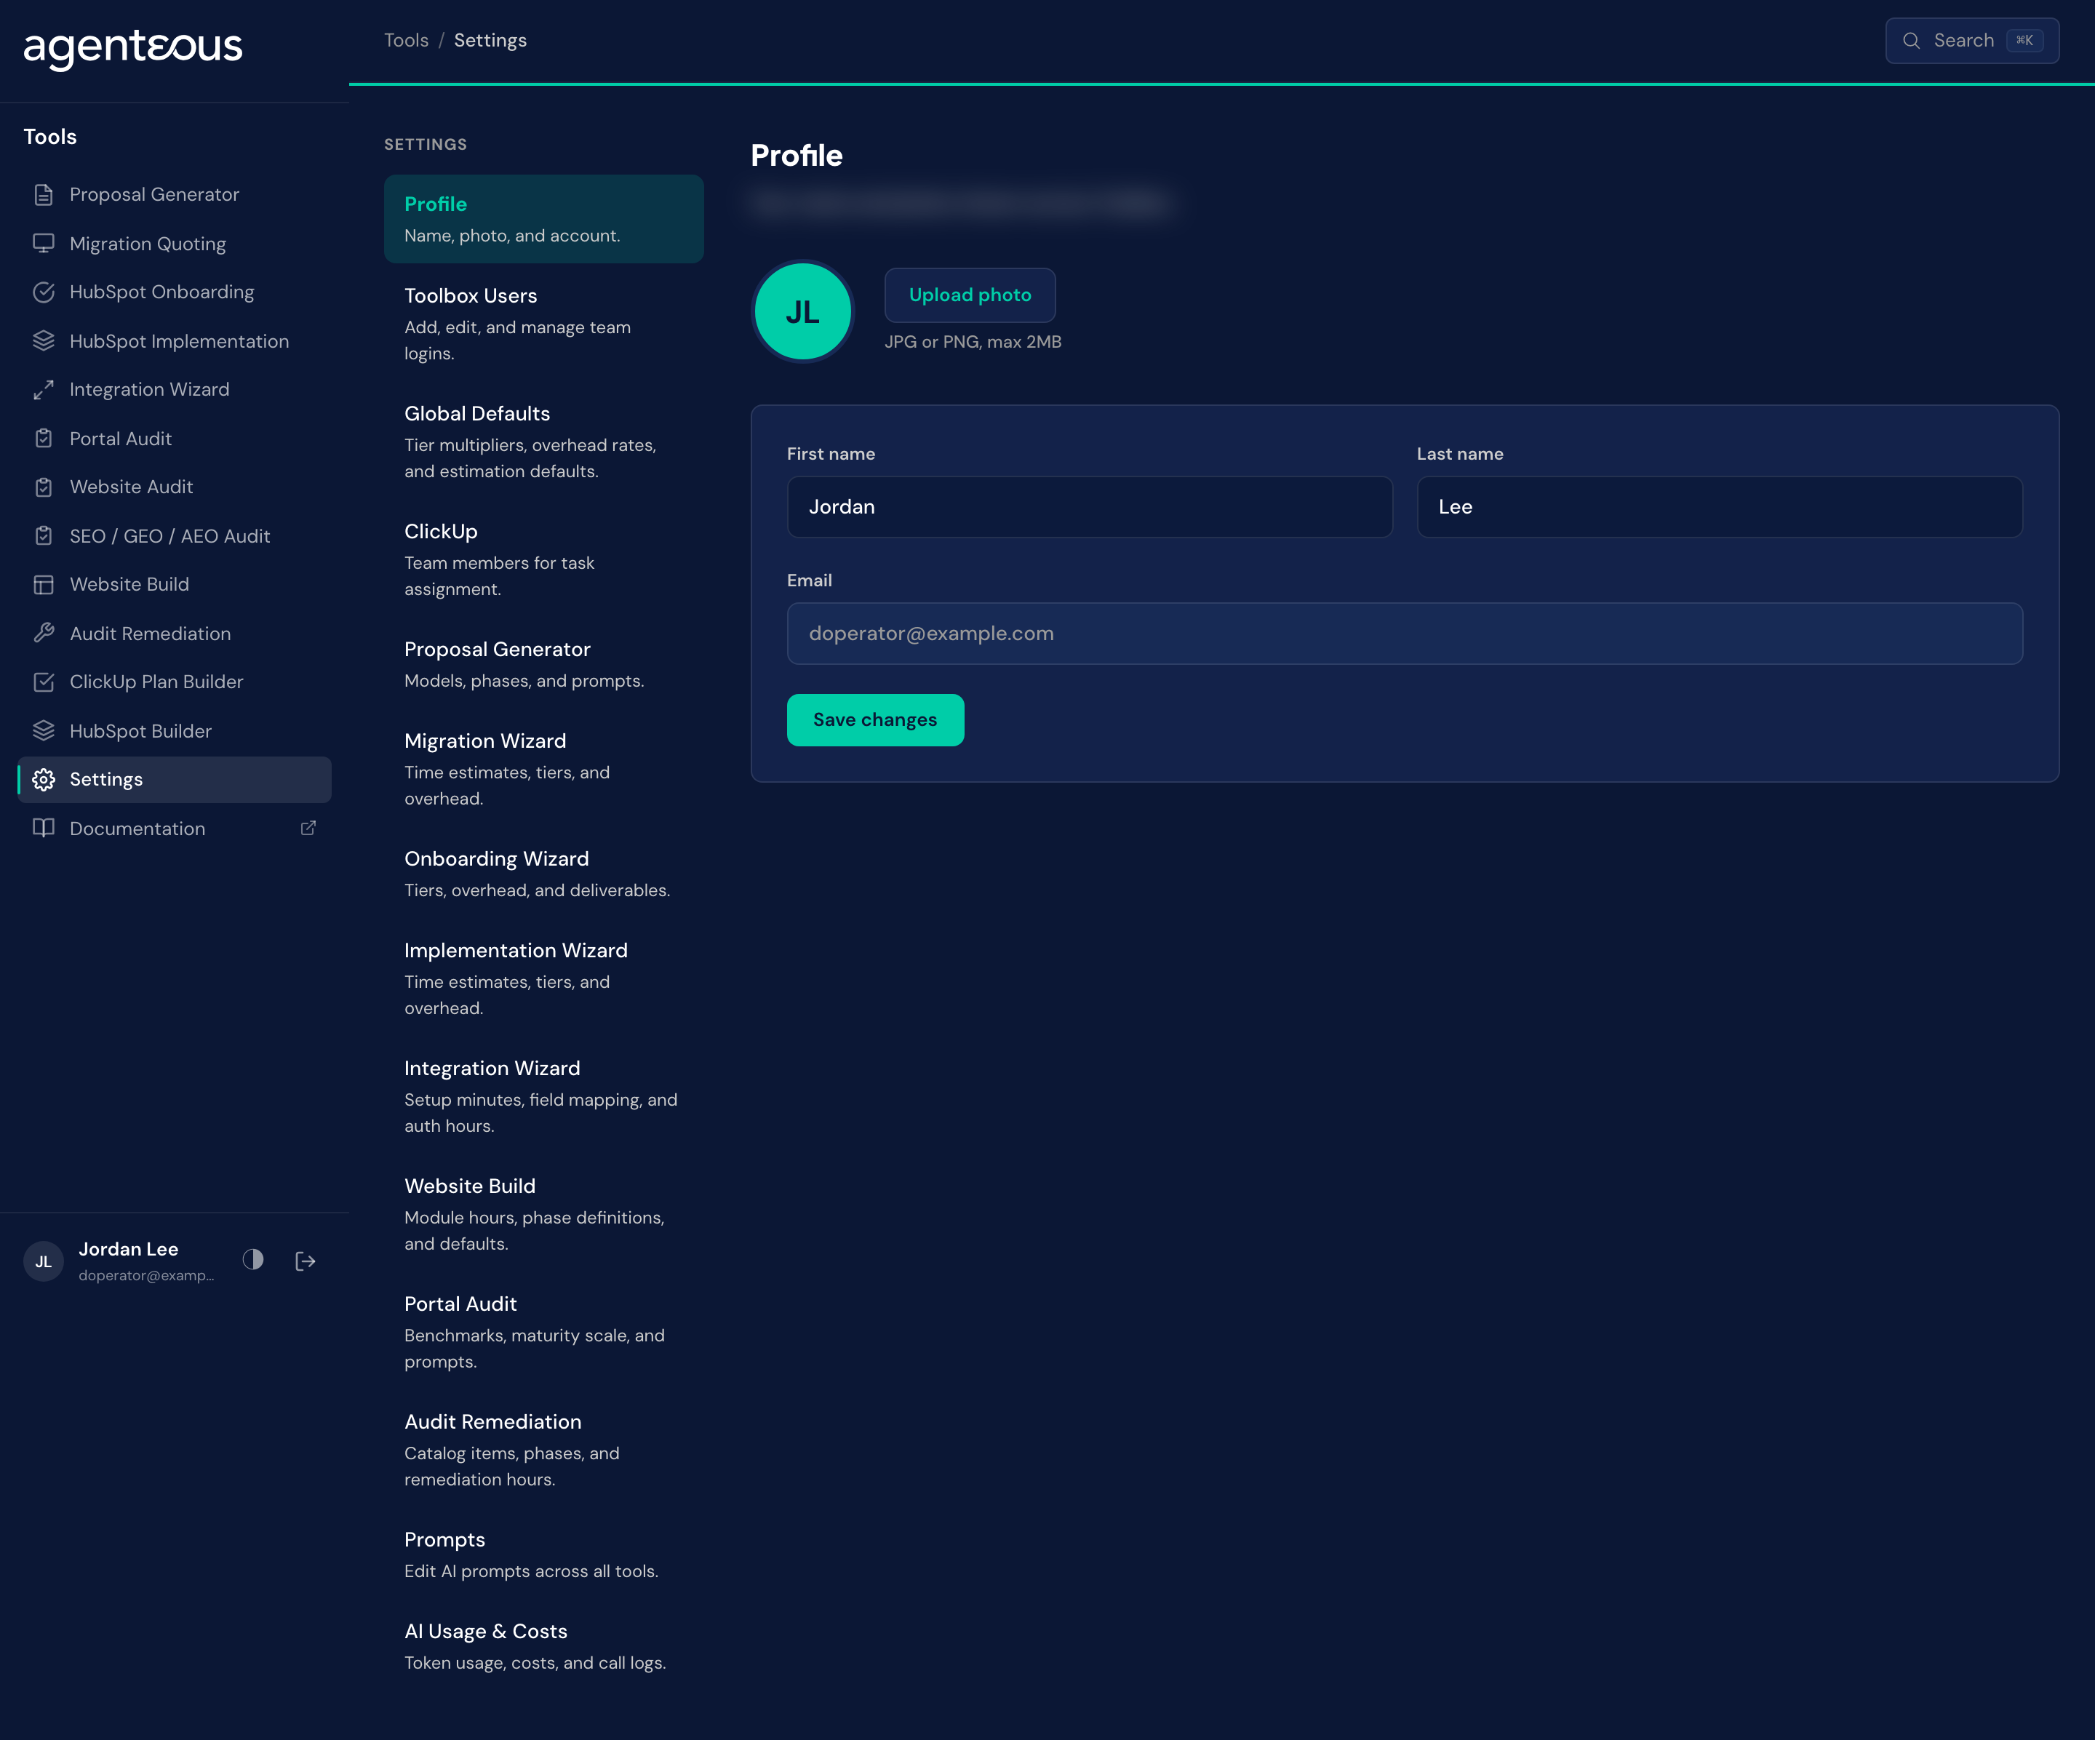The image size is (2095, 1740).
Task: Open the Search box
Action: 1971,41
